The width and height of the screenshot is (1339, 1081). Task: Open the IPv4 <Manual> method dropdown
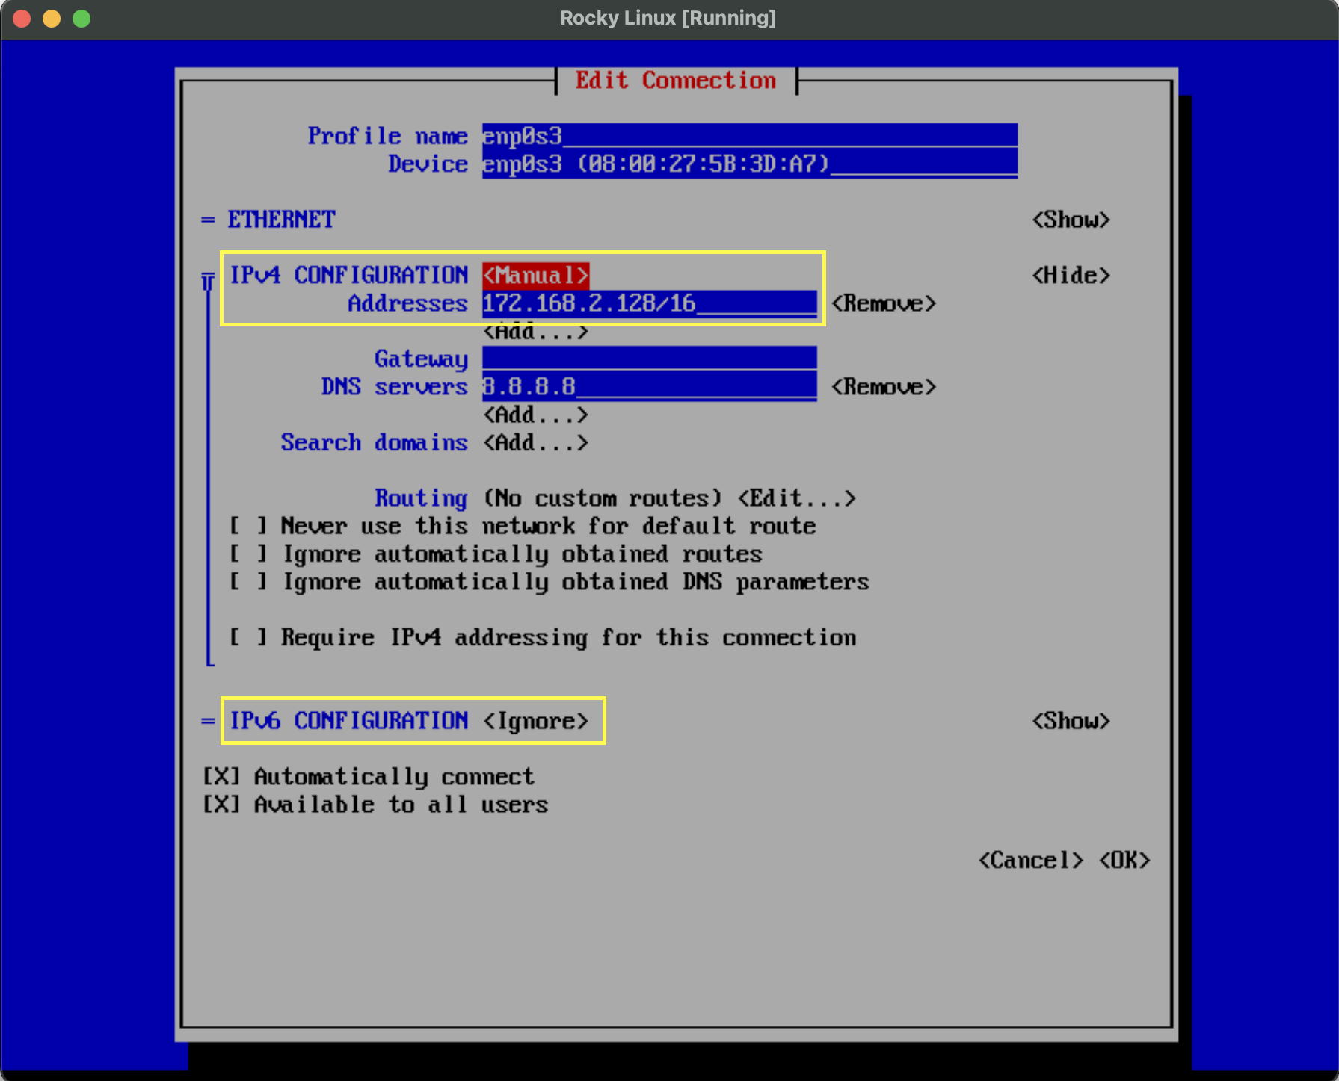pos(536,276)
